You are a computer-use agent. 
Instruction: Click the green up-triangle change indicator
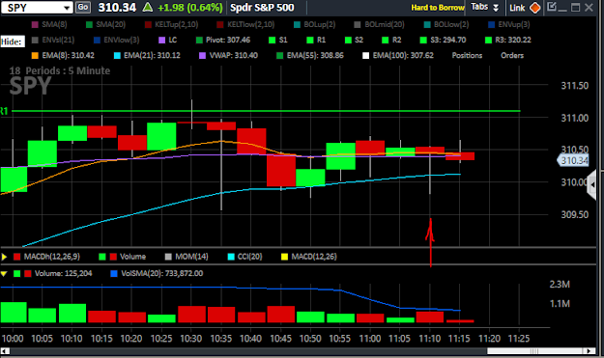tap(148, 8)
